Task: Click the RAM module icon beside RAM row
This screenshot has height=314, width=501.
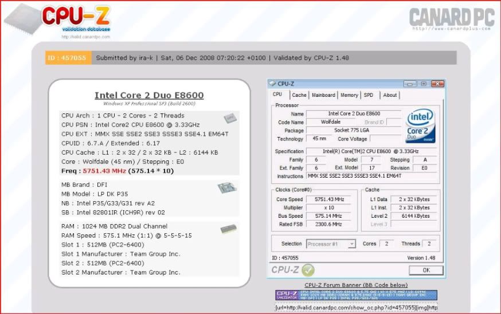Action: 229,229
